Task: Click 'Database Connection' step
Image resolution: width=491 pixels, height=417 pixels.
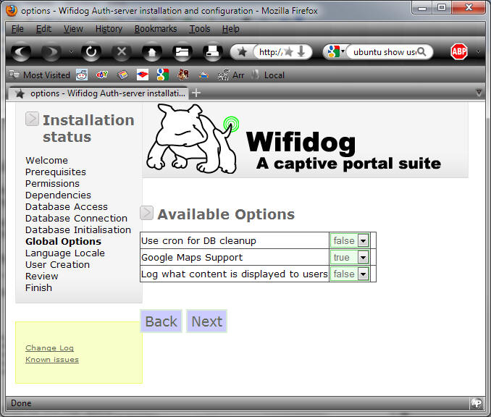Action: click(x=76, y=218)
